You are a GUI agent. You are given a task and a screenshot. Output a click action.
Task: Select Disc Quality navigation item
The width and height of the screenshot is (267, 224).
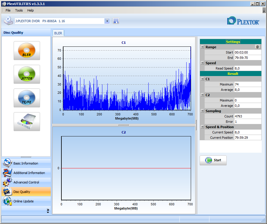coord(26,192)
